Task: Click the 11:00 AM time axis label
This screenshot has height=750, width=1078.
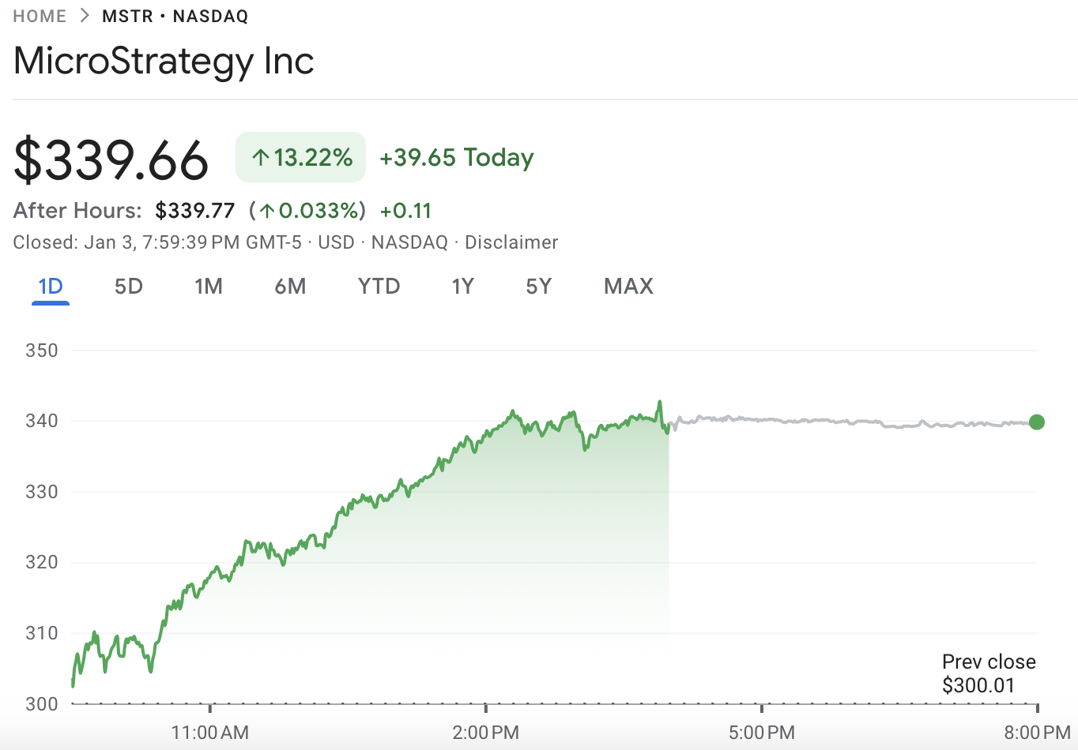Action: pyautogui.click(x=209, y=733)
